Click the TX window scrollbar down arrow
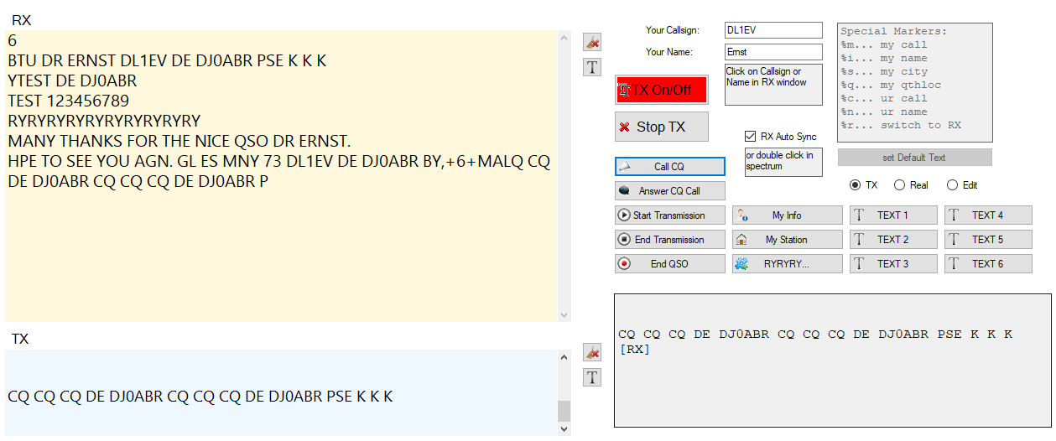 [564, 428]
